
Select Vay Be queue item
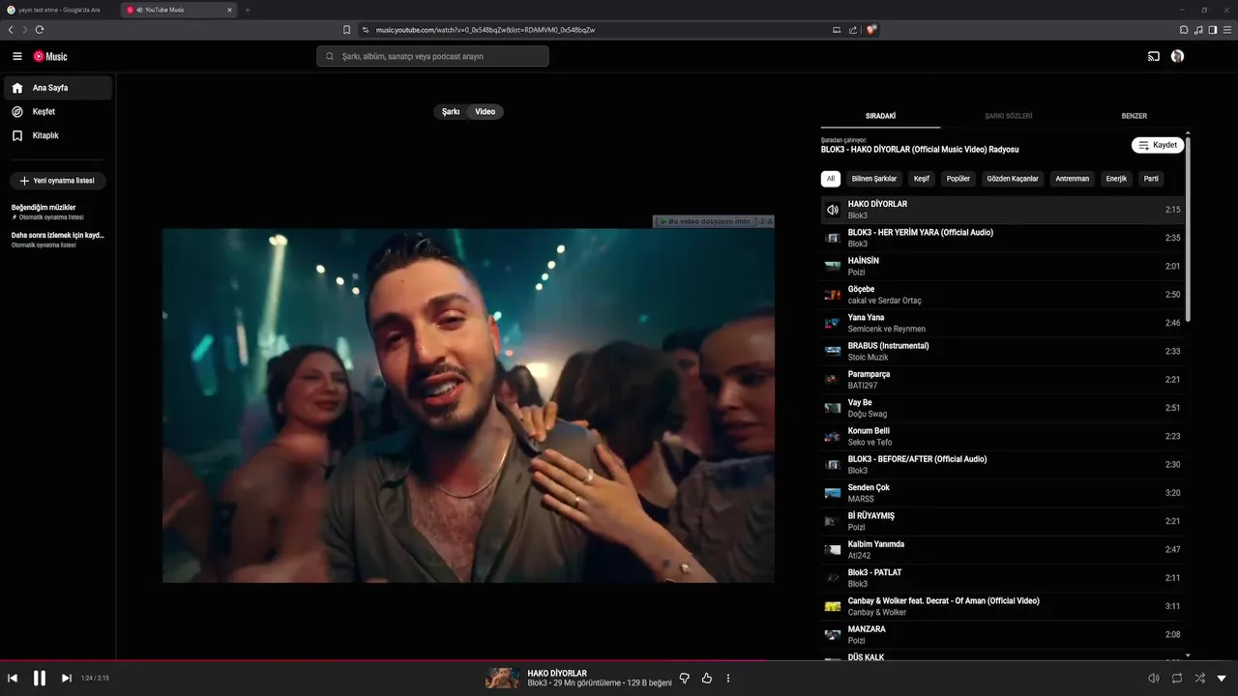tap(1003, 408)
